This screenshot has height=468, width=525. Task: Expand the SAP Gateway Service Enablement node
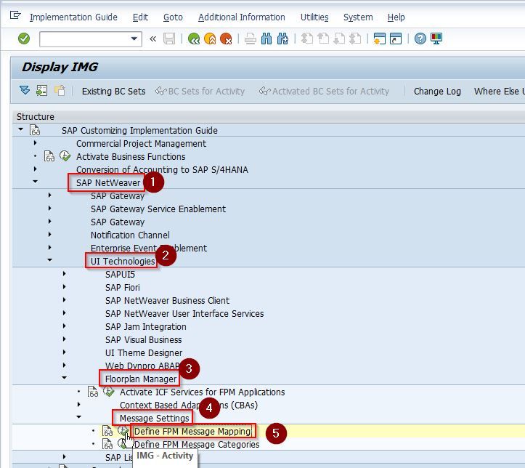point(49,208)
